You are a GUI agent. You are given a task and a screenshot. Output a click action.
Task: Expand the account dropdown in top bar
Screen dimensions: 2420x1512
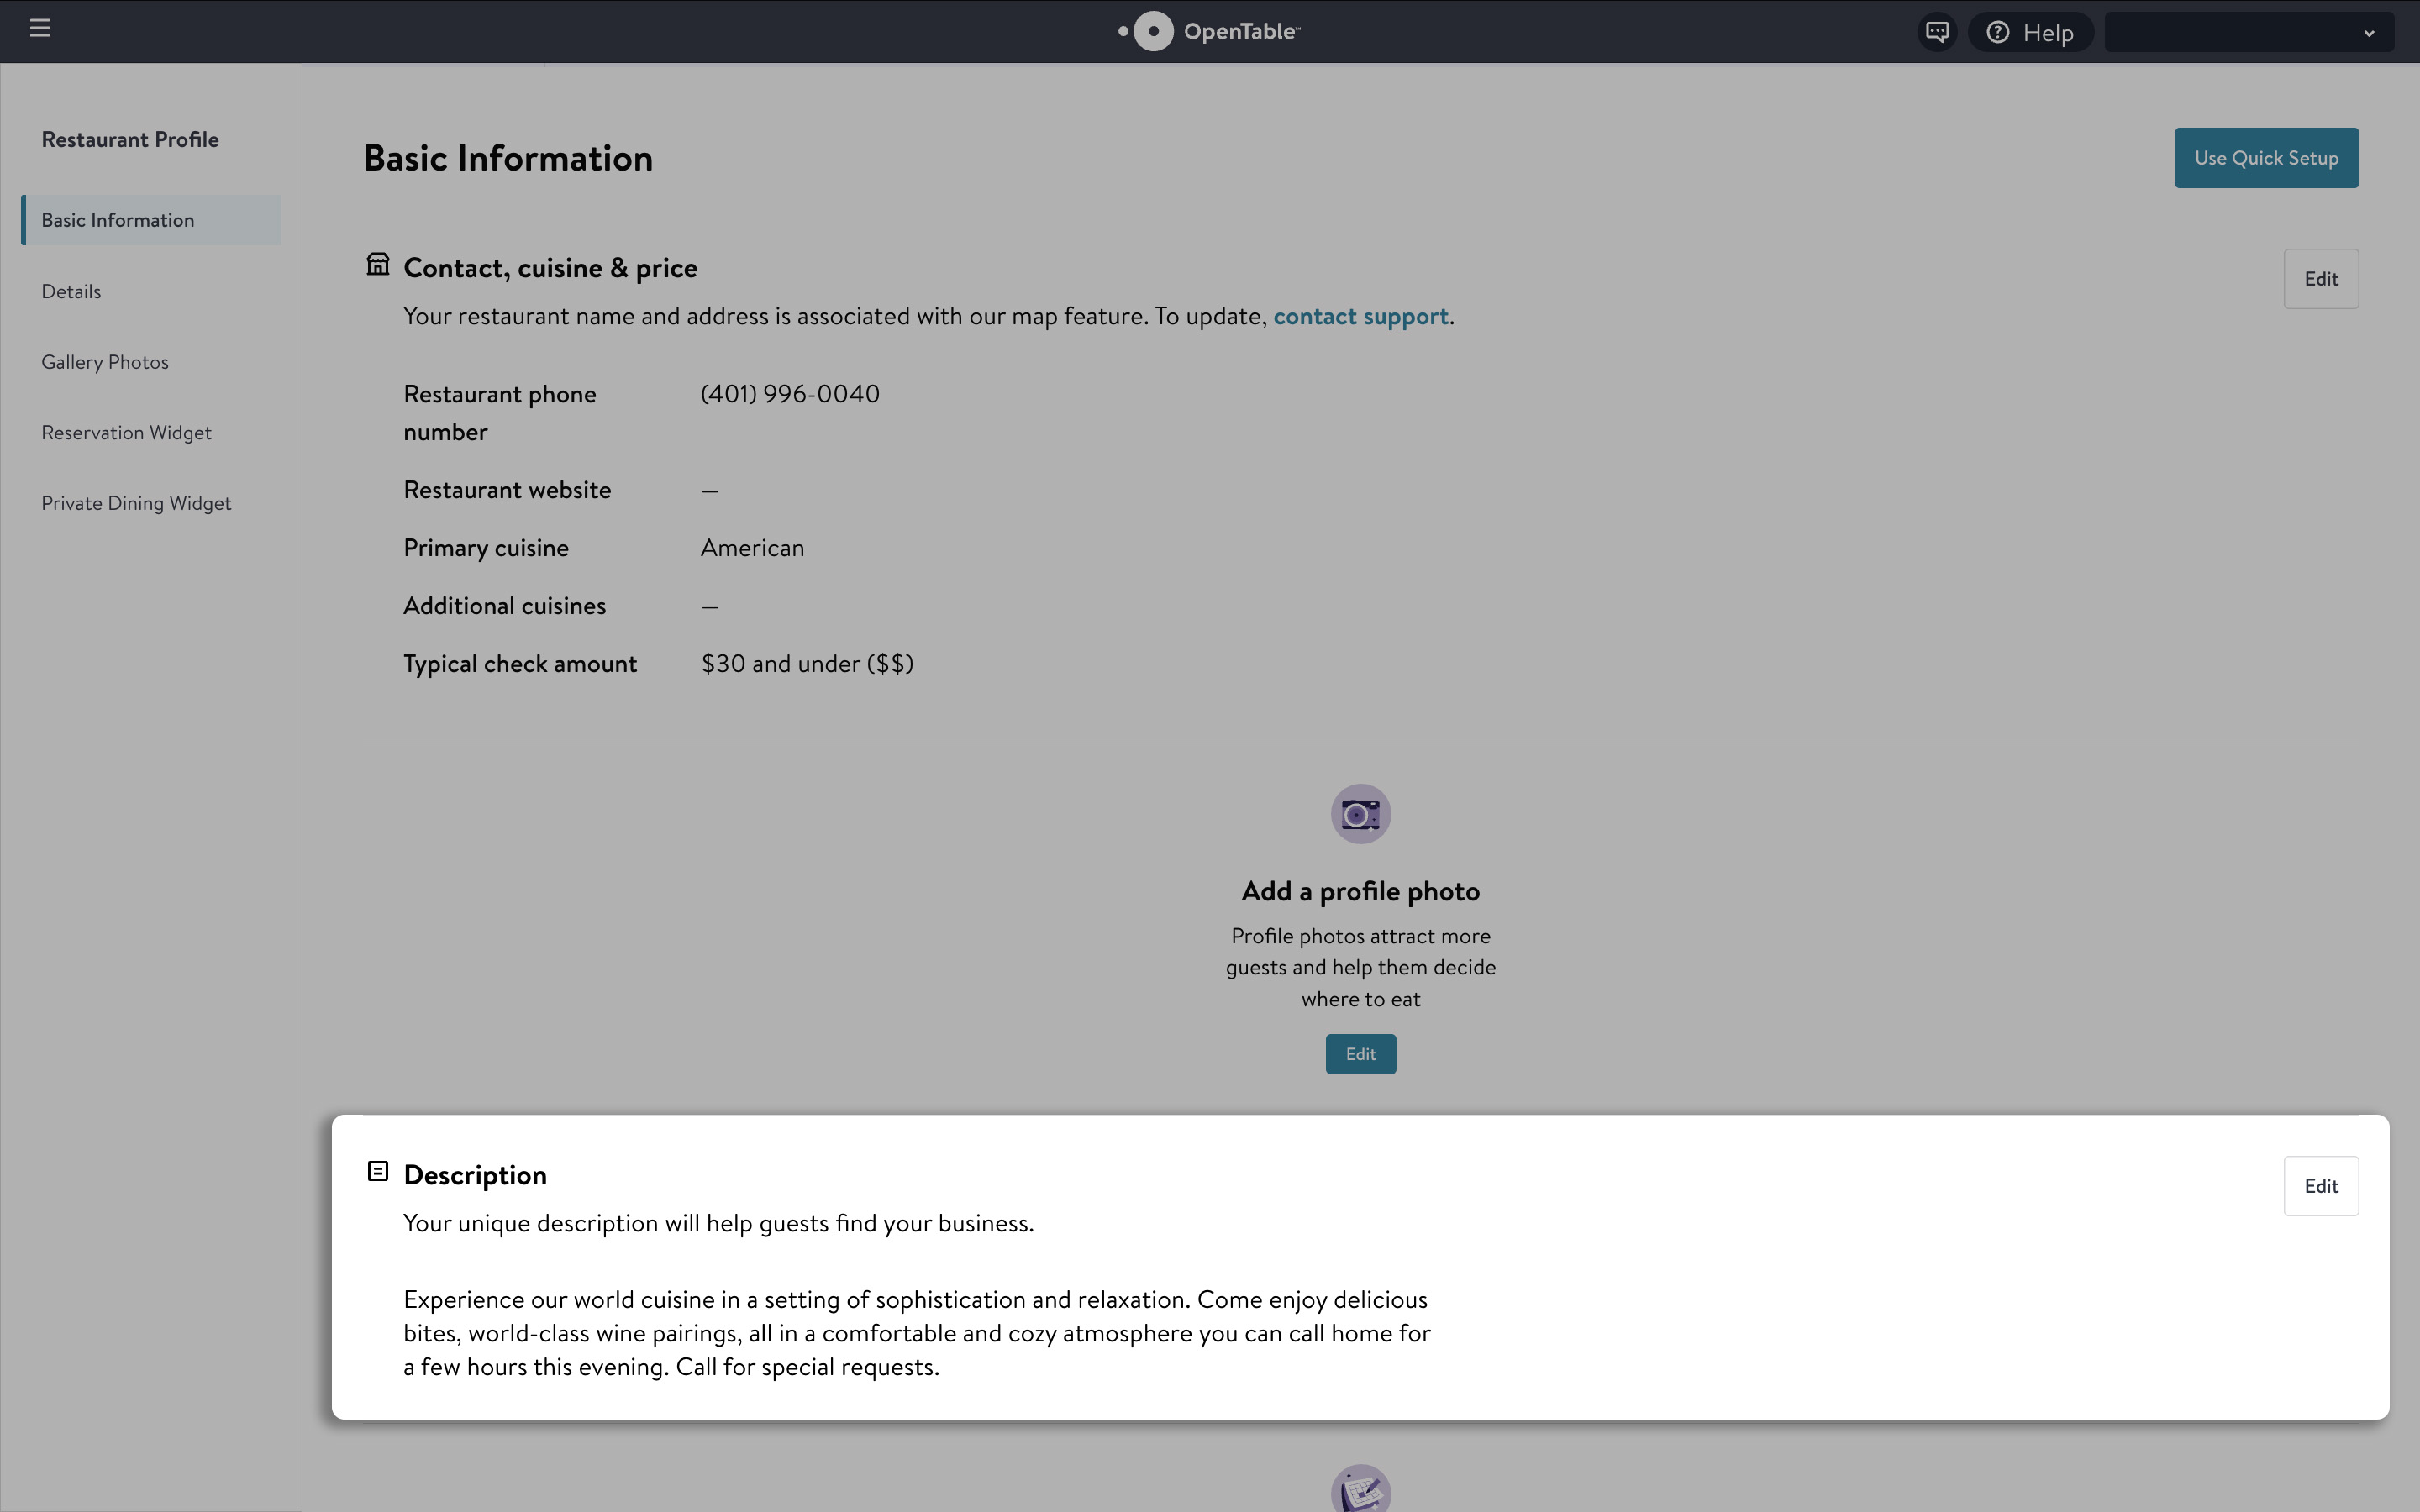[x=2249, y=32]
